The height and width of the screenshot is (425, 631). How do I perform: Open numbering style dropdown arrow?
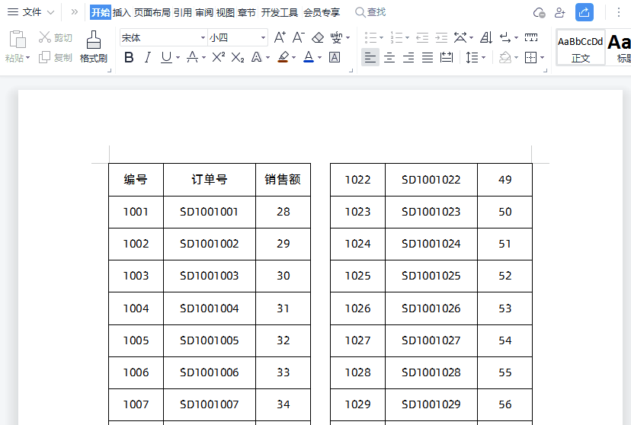pos(407,38)
